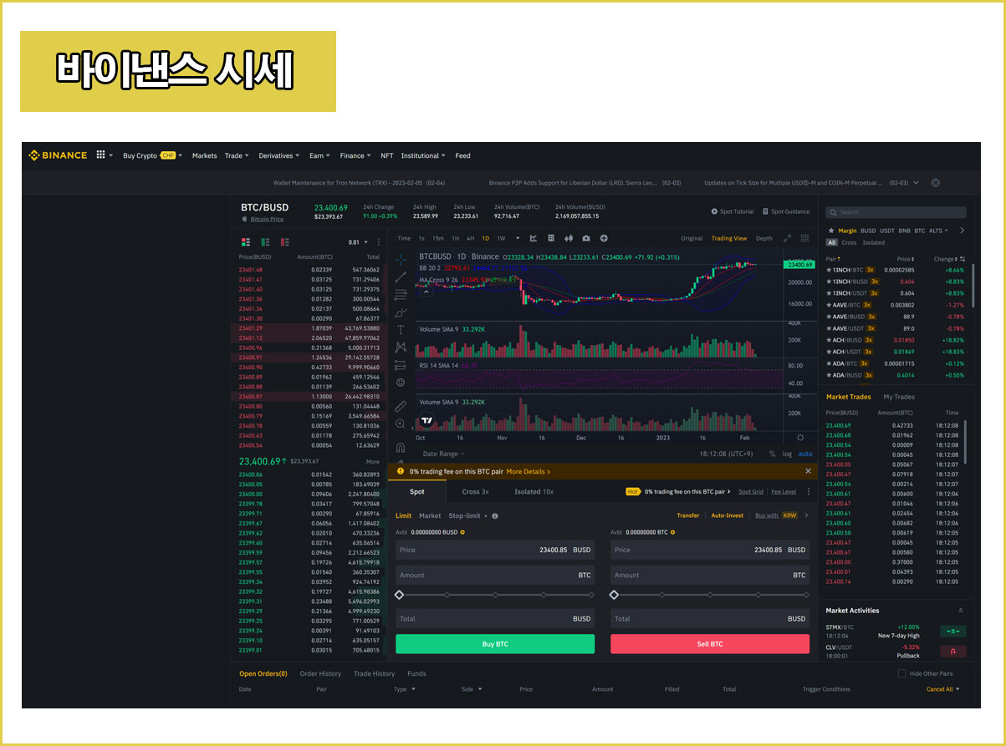Click the plus icon in chart toolbar
Viewport: 1006px width, 746px height.
tap(604, 238)
